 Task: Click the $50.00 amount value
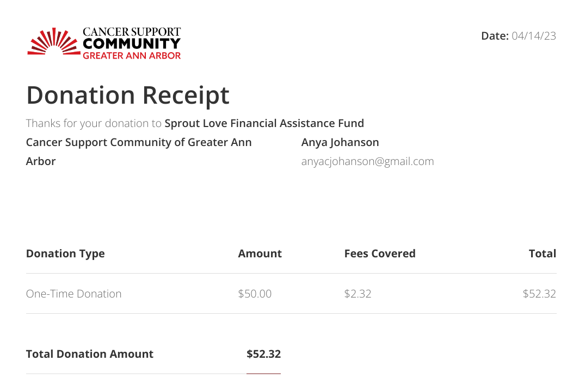(x=255, y=294)
